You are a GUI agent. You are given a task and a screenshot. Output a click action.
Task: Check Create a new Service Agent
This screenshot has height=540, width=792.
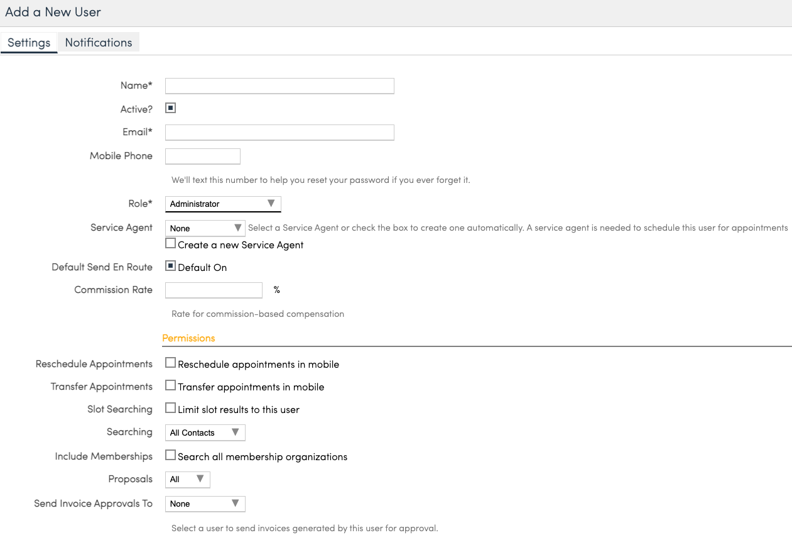(x=170, y=243)
